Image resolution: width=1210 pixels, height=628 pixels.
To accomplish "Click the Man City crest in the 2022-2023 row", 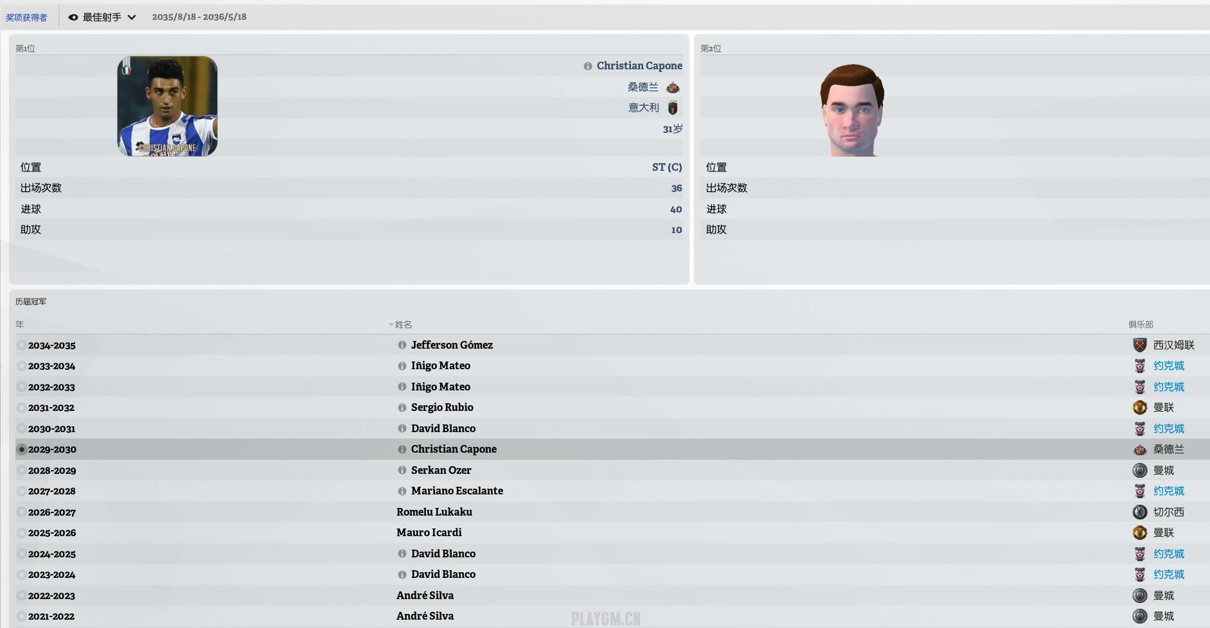I will [x=1139, y=595].
